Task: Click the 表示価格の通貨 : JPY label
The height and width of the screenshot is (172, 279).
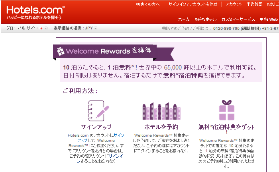Action: pos(73,28)
